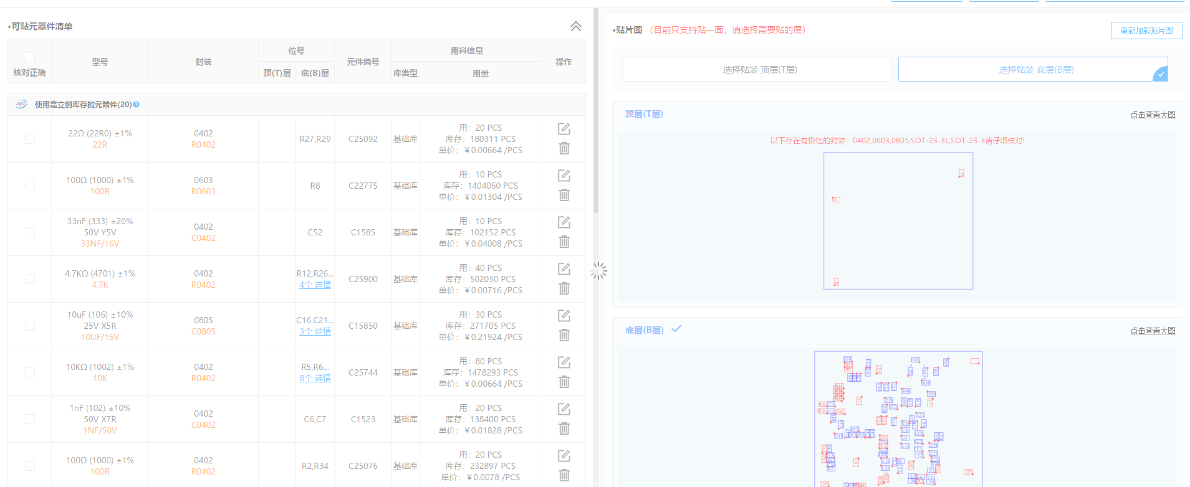This screenshot has width=1190, height=487.
Task: Delete the 1nF C0402 component row
Action: [x=564, y=428]
